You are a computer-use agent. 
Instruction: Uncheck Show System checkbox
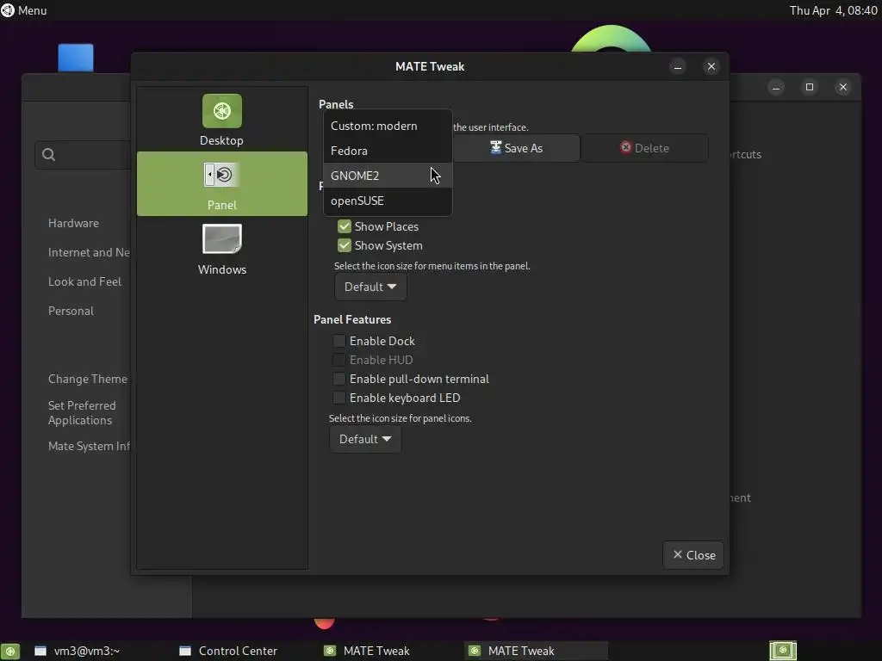pos(345,245)
